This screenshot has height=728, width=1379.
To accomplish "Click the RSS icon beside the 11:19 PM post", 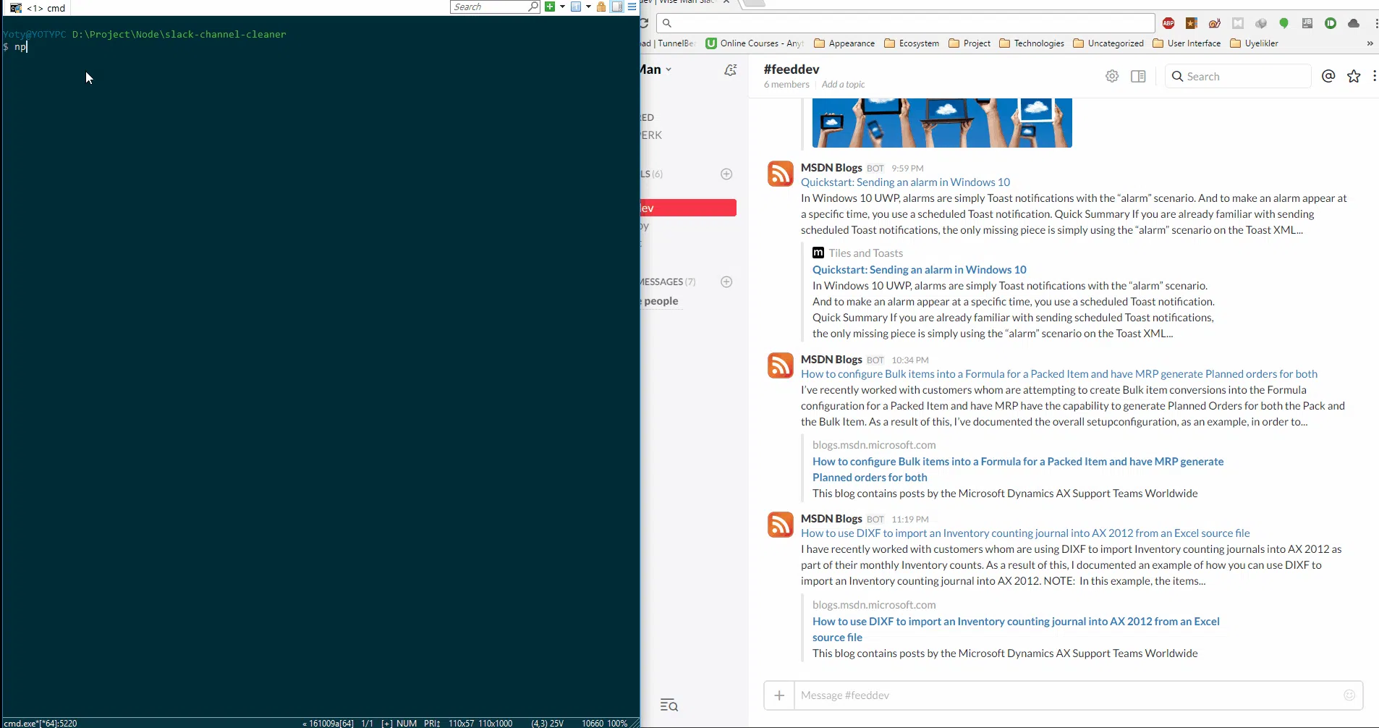I will click(x=781, y=525).
